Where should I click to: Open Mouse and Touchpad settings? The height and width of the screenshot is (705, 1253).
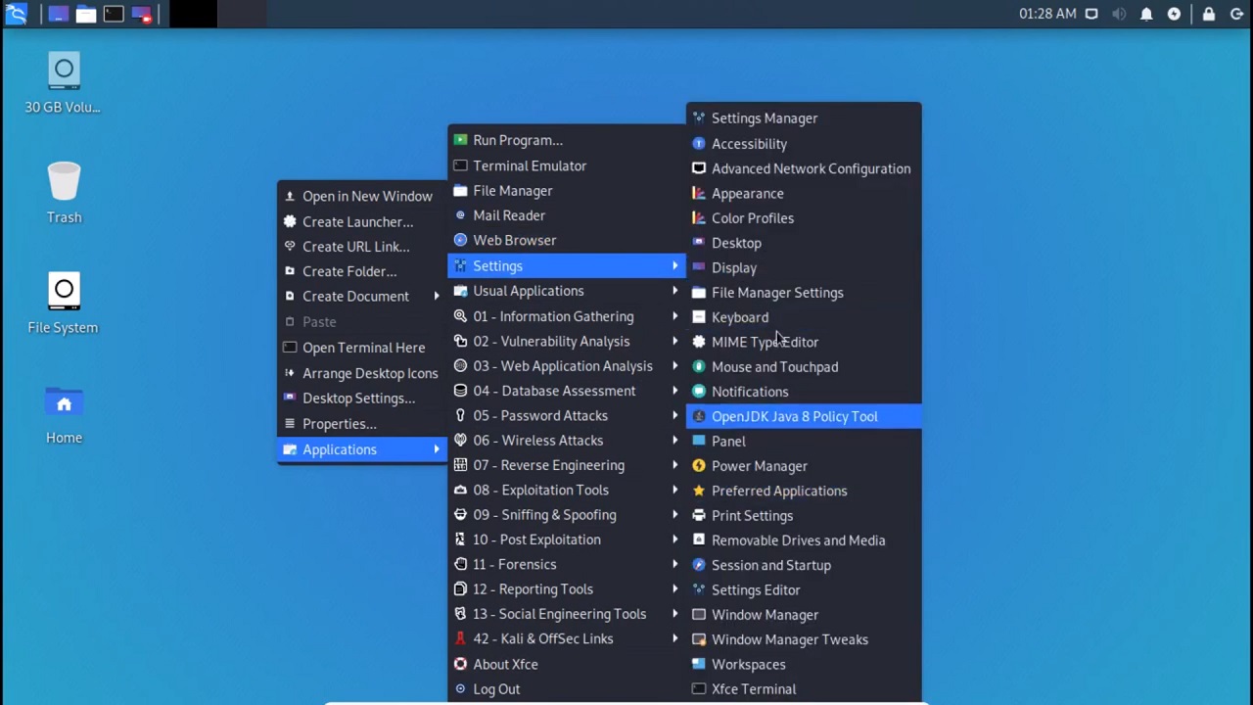[x=773, y=366]
